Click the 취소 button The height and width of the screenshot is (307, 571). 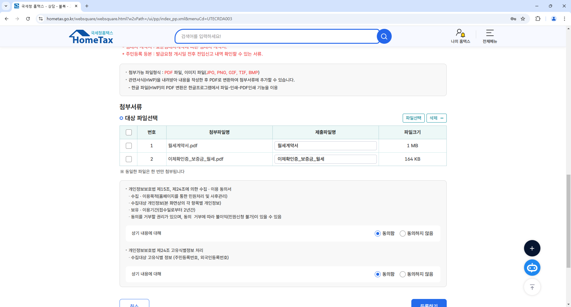click(x=134, y=303)
